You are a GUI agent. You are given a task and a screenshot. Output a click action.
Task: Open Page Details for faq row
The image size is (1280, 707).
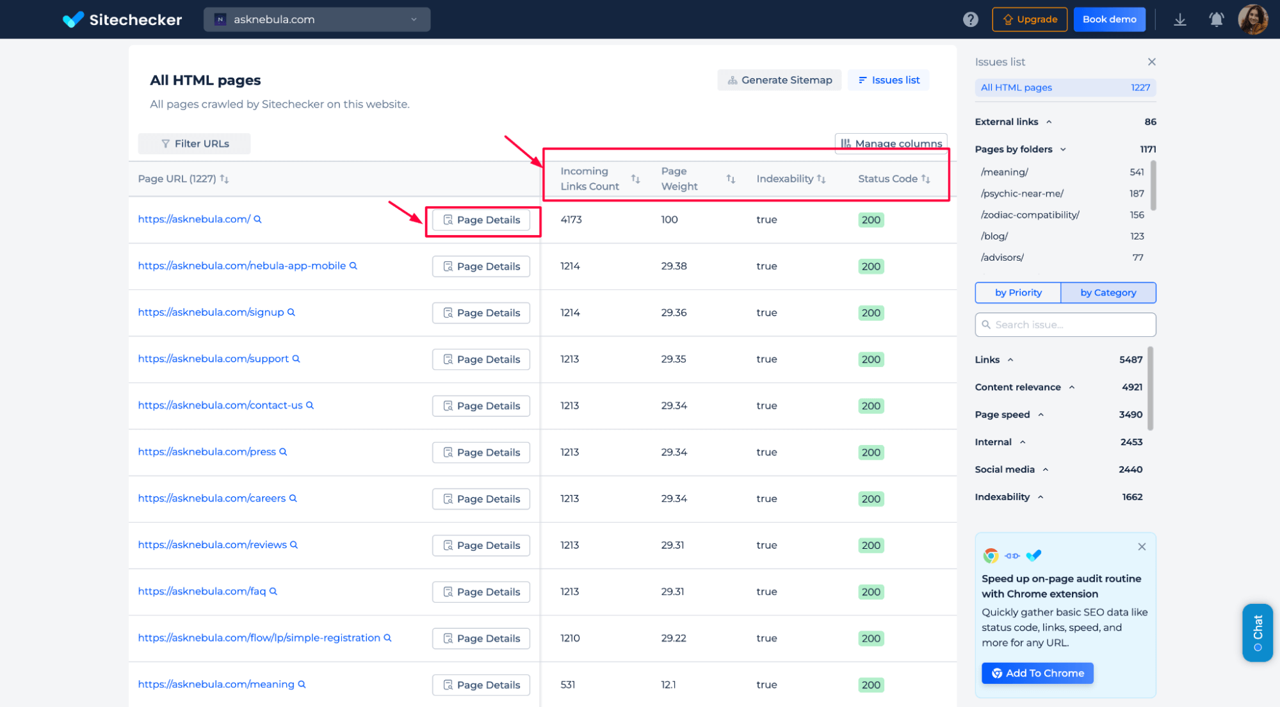pyautogui.click(x=482, y=592)
